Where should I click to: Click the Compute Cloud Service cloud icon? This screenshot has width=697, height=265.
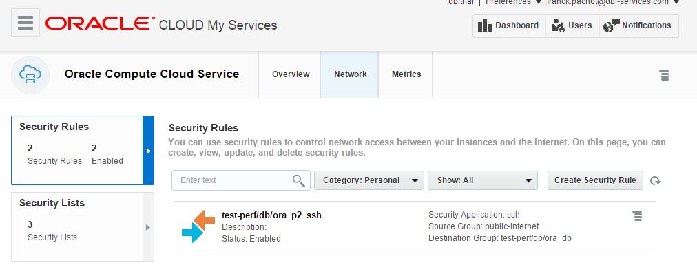coord(30,75)
